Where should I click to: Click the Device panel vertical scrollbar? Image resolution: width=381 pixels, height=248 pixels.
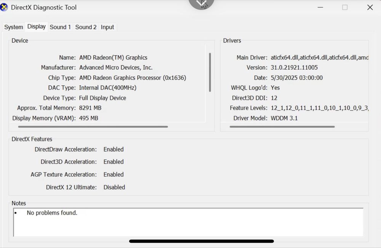pyautogui.click(x=210, y=72)
